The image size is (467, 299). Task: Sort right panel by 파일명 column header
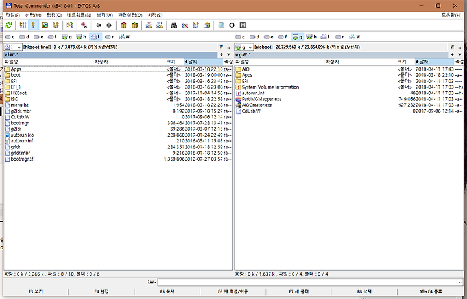pos(280,62)
